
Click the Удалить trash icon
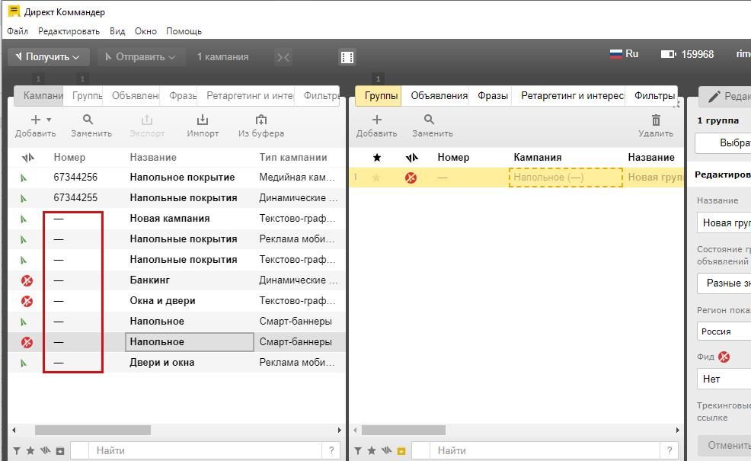pyautogui.click(x=656, y=120)
